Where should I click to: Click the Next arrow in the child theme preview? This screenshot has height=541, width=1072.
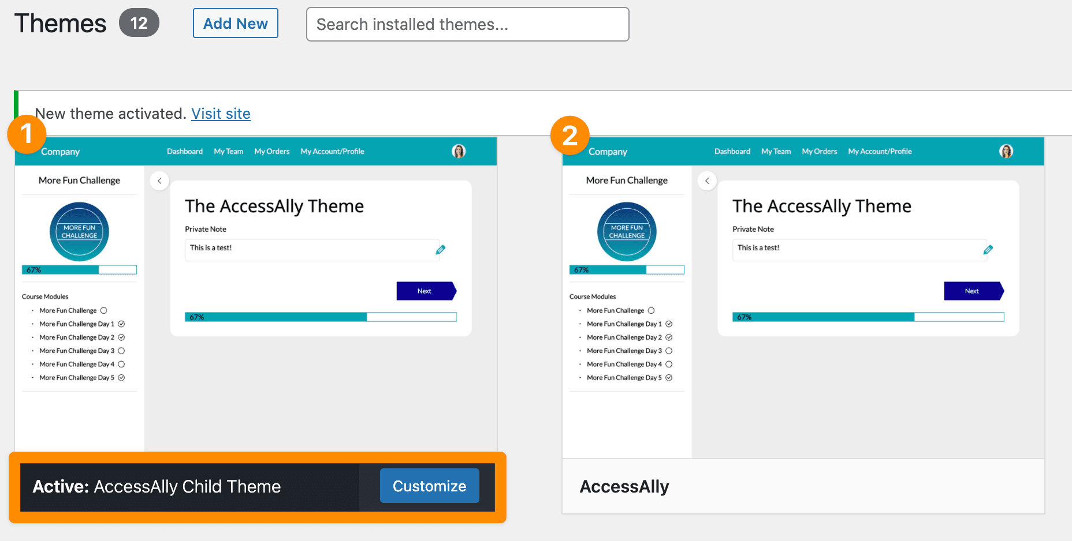pyautogui.click(x=426, y=291)
